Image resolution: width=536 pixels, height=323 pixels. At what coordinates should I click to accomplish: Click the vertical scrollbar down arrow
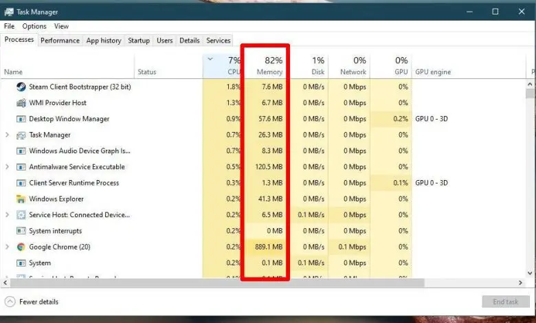530,273
